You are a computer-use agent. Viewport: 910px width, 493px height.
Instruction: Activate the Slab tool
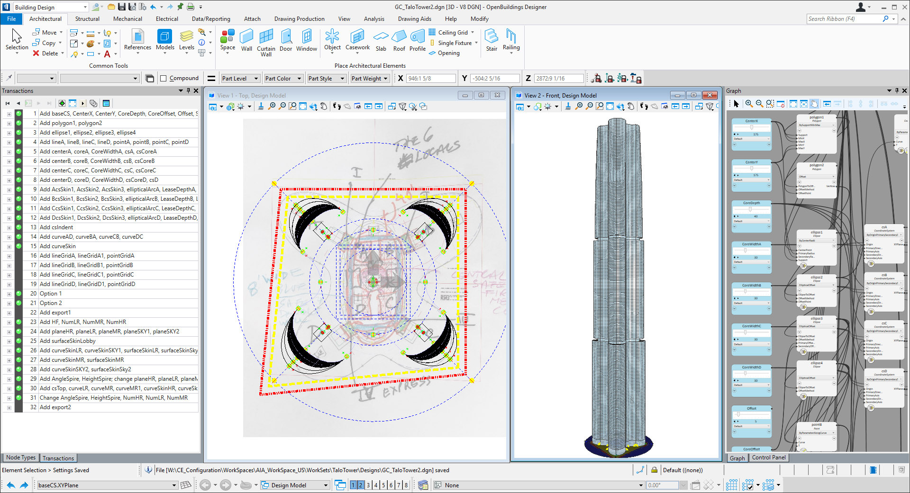381,40
